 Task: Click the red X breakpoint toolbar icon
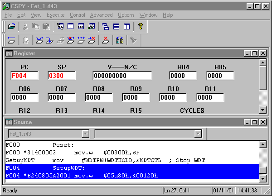click(x=106, y=40)
